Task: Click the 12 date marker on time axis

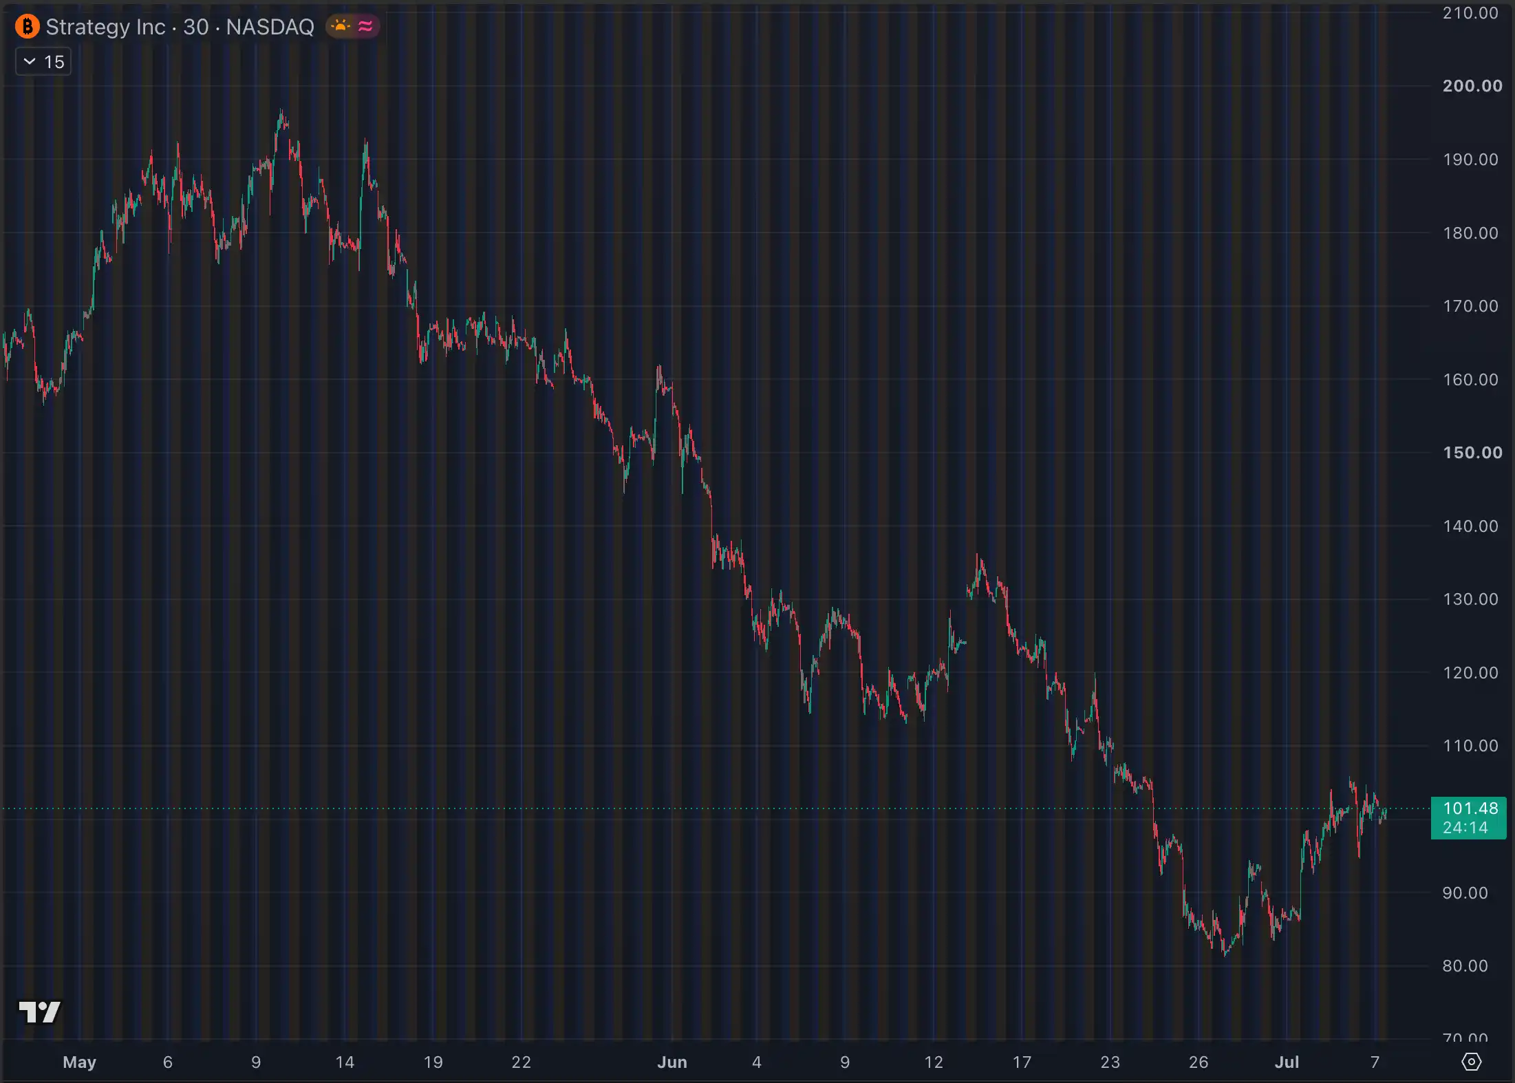Action: tap(933, 1062)
